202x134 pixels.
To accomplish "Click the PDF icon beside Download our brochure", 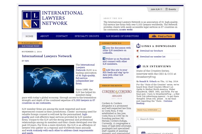I will point(138,51).
